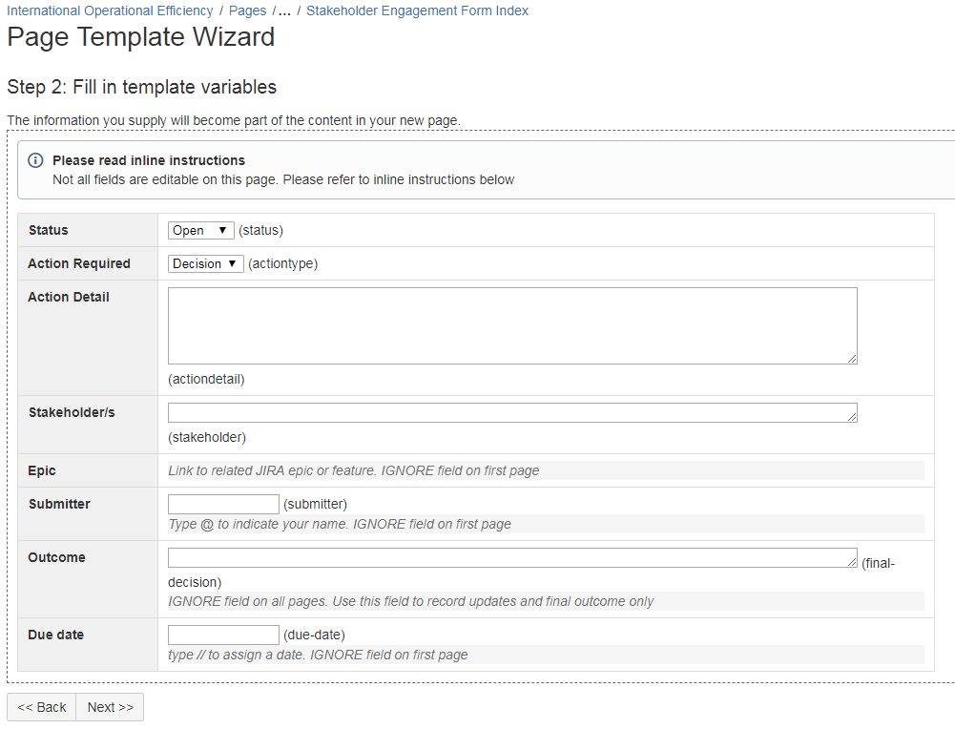Click the (status) variable name text
Viewport: 955px width, 729px height.
[260, 230]
